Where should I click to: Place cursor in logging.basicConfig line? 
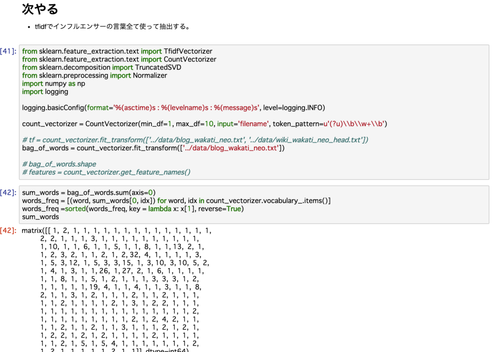(174, 108)
